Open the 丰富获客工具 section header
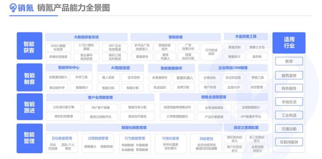 click(246, 37)
